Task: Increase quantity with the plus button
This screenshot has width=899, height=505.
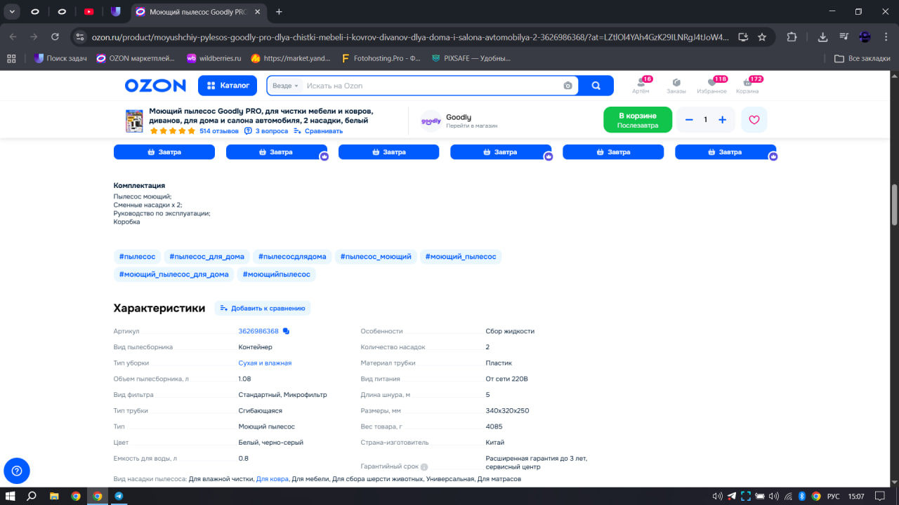Action: (x=722, y=120)
